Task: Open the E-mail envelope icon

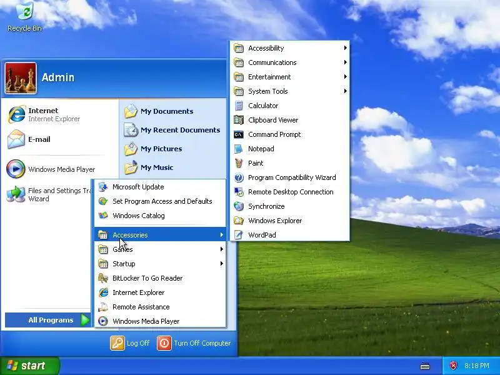Action: pos(16,139)
